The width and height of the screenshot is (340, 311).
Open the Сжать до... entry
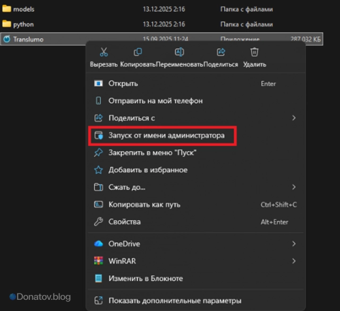pyautogui.click(x=195, y=187)
